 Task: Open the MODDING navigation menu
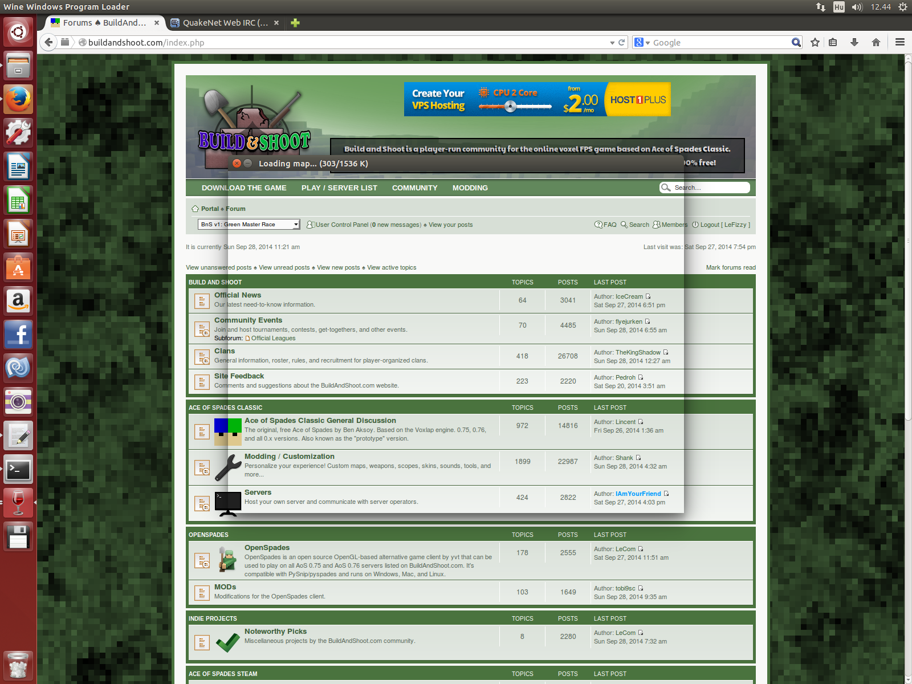(x=470, y=188)
